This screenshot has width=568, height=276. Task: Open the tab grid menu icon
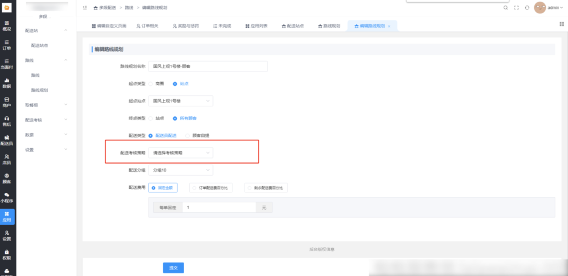(562, 24)
